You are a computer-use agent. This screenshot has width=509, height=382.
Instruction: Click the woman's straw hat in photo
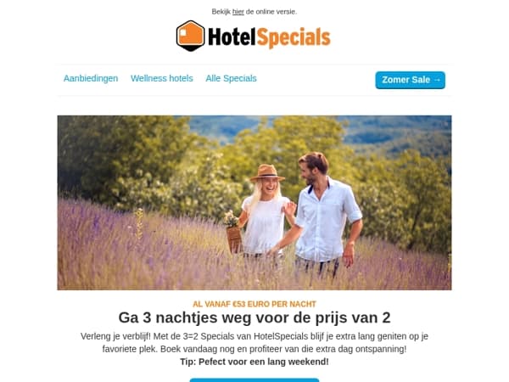267,173
